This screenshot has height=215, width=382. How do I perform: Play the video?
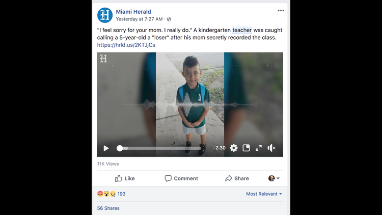[106, 148]
